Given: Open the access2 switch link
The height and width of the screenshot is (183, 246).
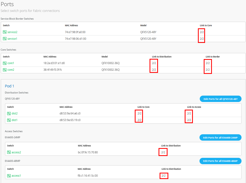Looking at the screenshot, I should tap(16, 152).
